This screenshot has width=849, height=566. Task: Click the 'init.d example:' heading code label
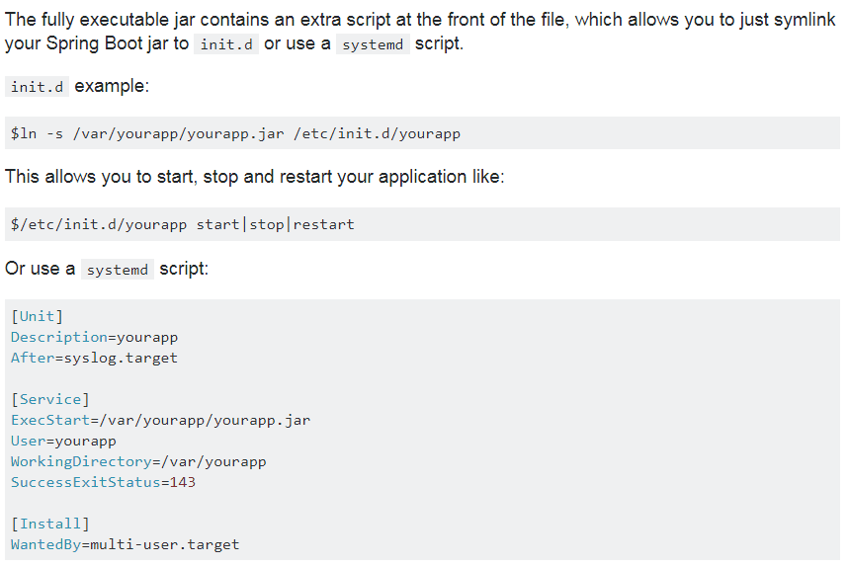[38, 87]
